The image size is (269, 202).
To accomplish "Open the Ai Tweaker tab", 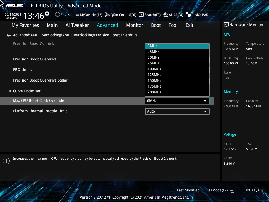I will coord(77,25).
